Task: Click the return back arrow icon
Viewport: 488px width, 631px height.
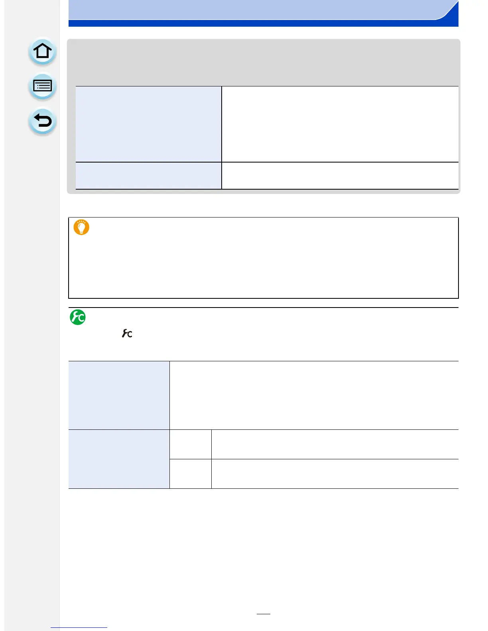Action: (42, 121)
